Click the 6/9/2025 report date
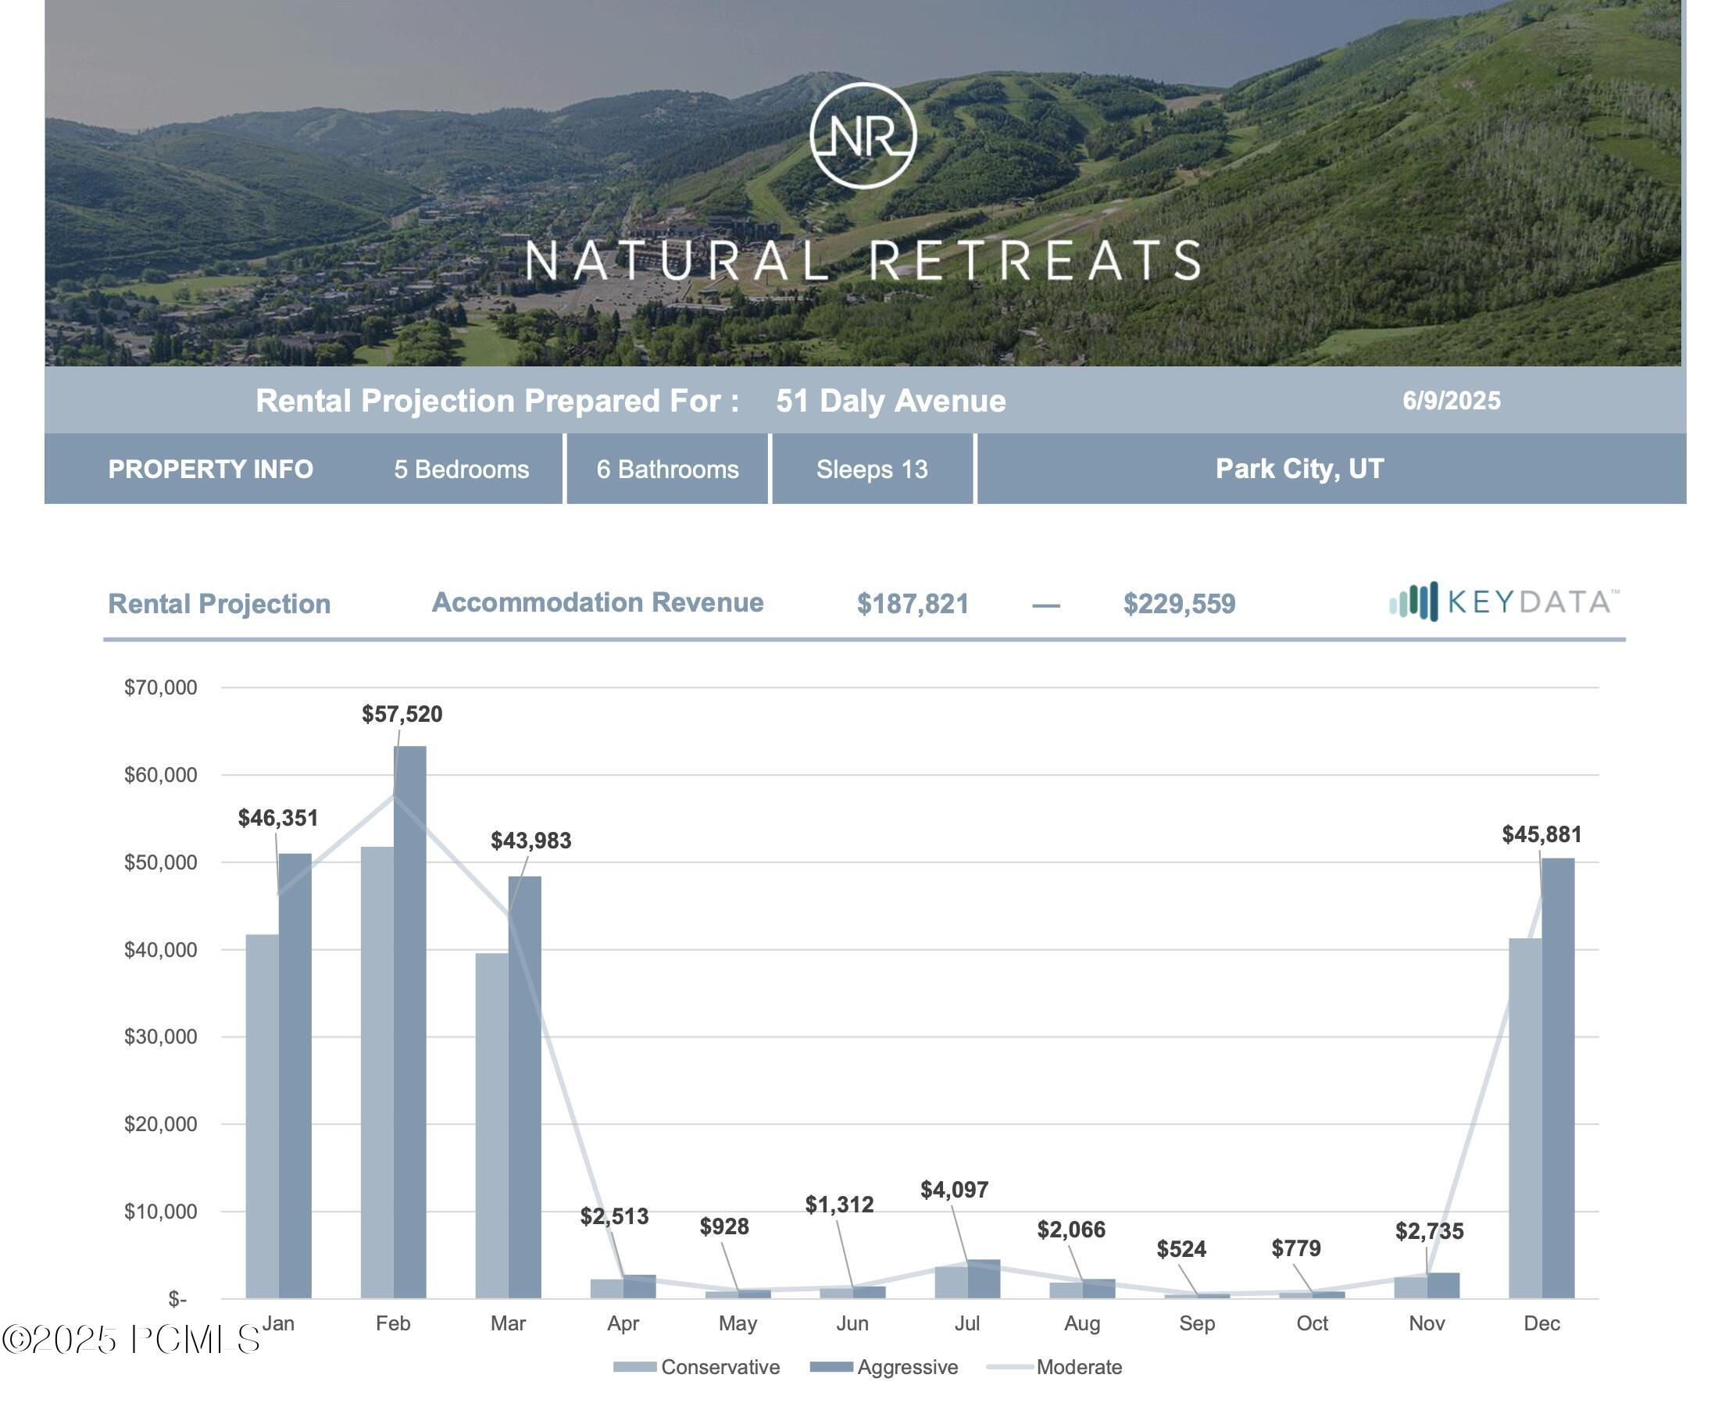 pyautogui.click(x=1452, y=401)
